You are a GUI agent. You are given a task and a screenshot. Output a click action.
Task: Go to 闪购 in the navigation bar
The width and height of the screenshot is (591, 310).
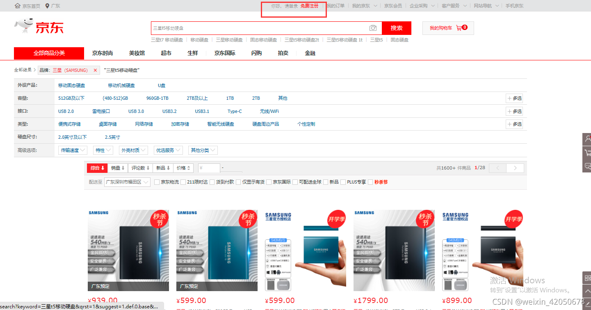256,53
